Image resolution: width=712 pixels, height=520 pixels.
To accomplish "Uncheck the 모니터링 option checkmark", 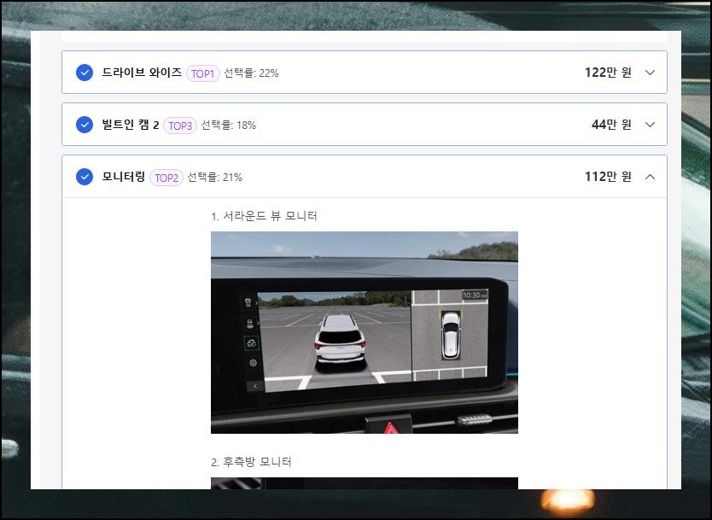I will point(85,177).
